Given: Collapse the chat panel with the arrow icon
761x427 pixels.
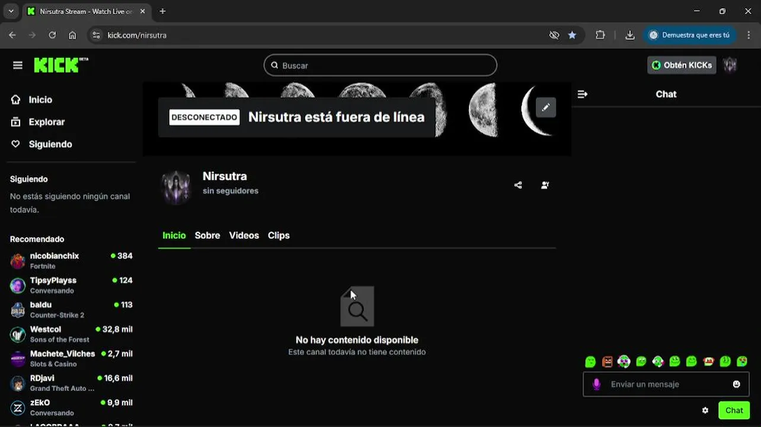Looking at the screenshot, I should coord(583,94).
